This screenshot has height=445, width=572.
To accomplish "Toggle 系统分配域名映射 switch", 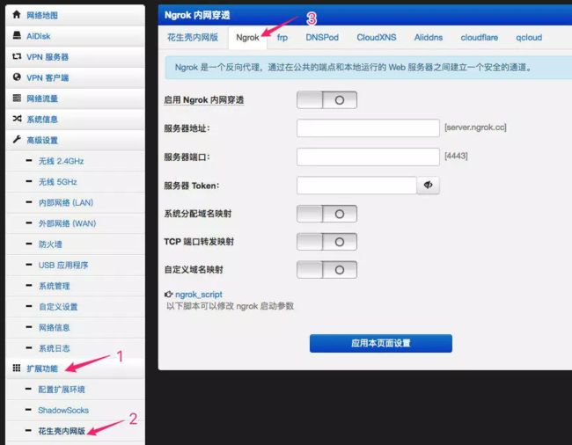I will [326, 214].
